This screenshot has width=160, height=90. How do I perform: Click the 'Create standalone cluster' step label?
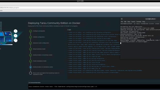pos(40,61)
